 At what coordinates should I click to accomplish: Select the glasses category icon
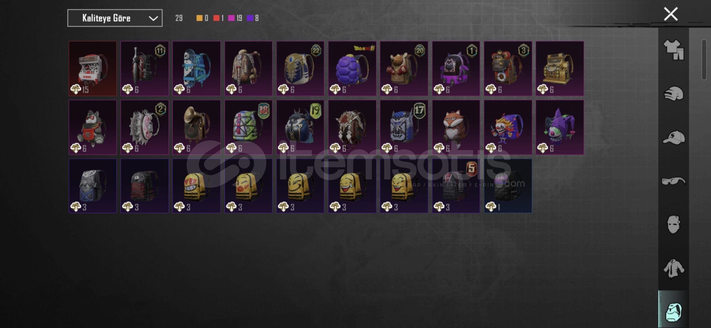coord(674,181)
